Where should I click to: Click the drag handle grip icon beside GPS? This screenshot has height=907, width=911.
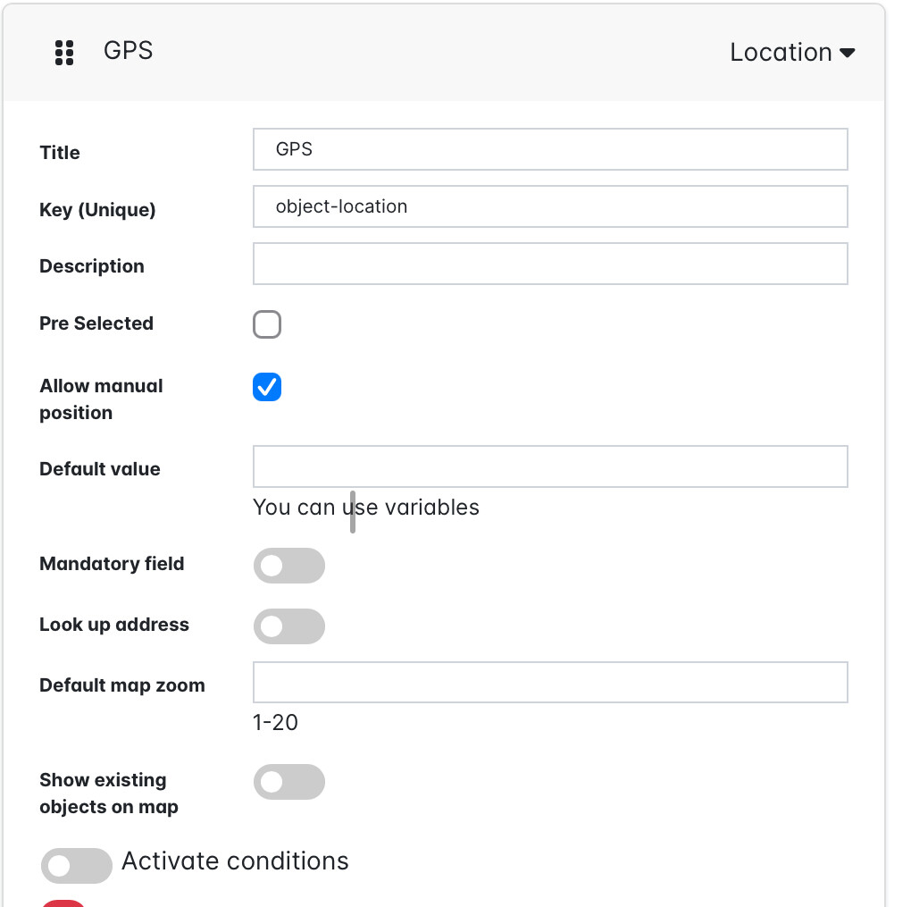63,53
